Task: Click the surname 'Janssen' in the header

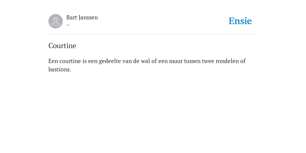Action: pyautogui.click(x=88, y=18)
